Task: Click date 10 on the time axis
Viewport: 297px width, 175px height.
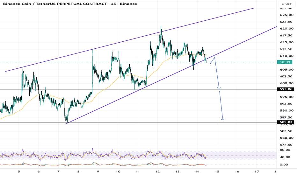Action: (118, 171)
